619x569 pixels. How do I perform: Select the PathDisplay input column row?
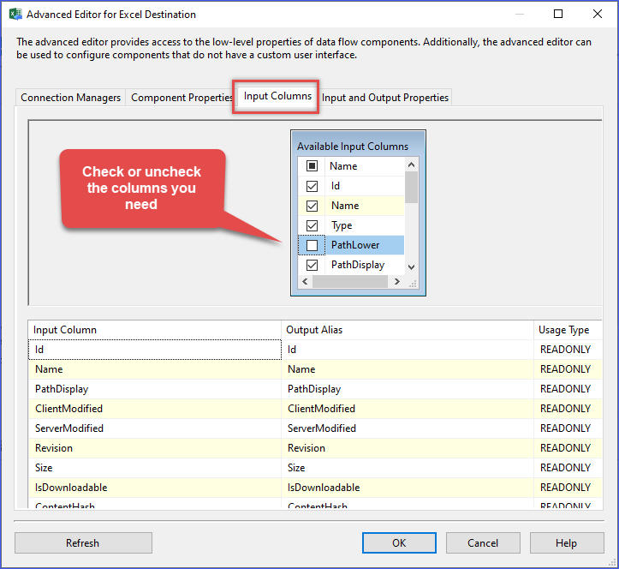point(154,389)
